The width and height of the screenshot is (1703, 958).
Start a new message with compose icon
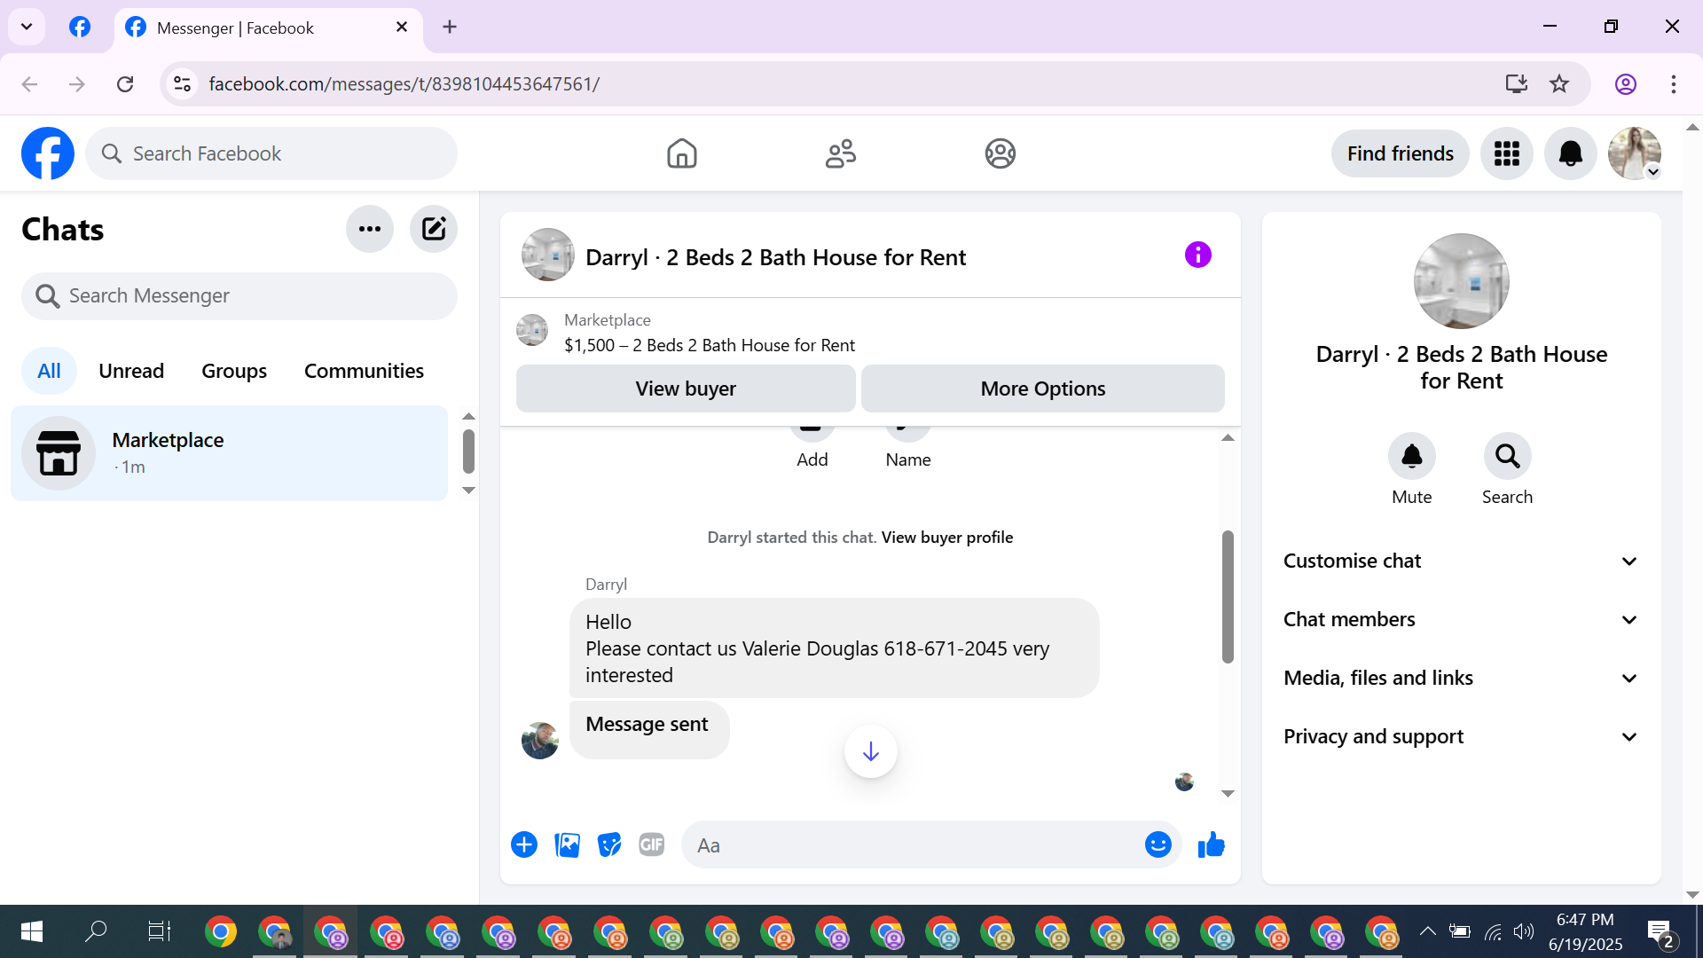(x=434, y=229)
